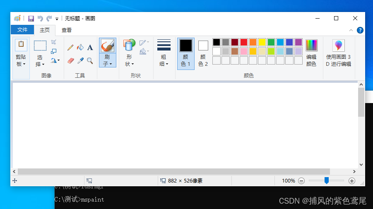
Task: Click the zoom in plus button
Action: (352, 181)
